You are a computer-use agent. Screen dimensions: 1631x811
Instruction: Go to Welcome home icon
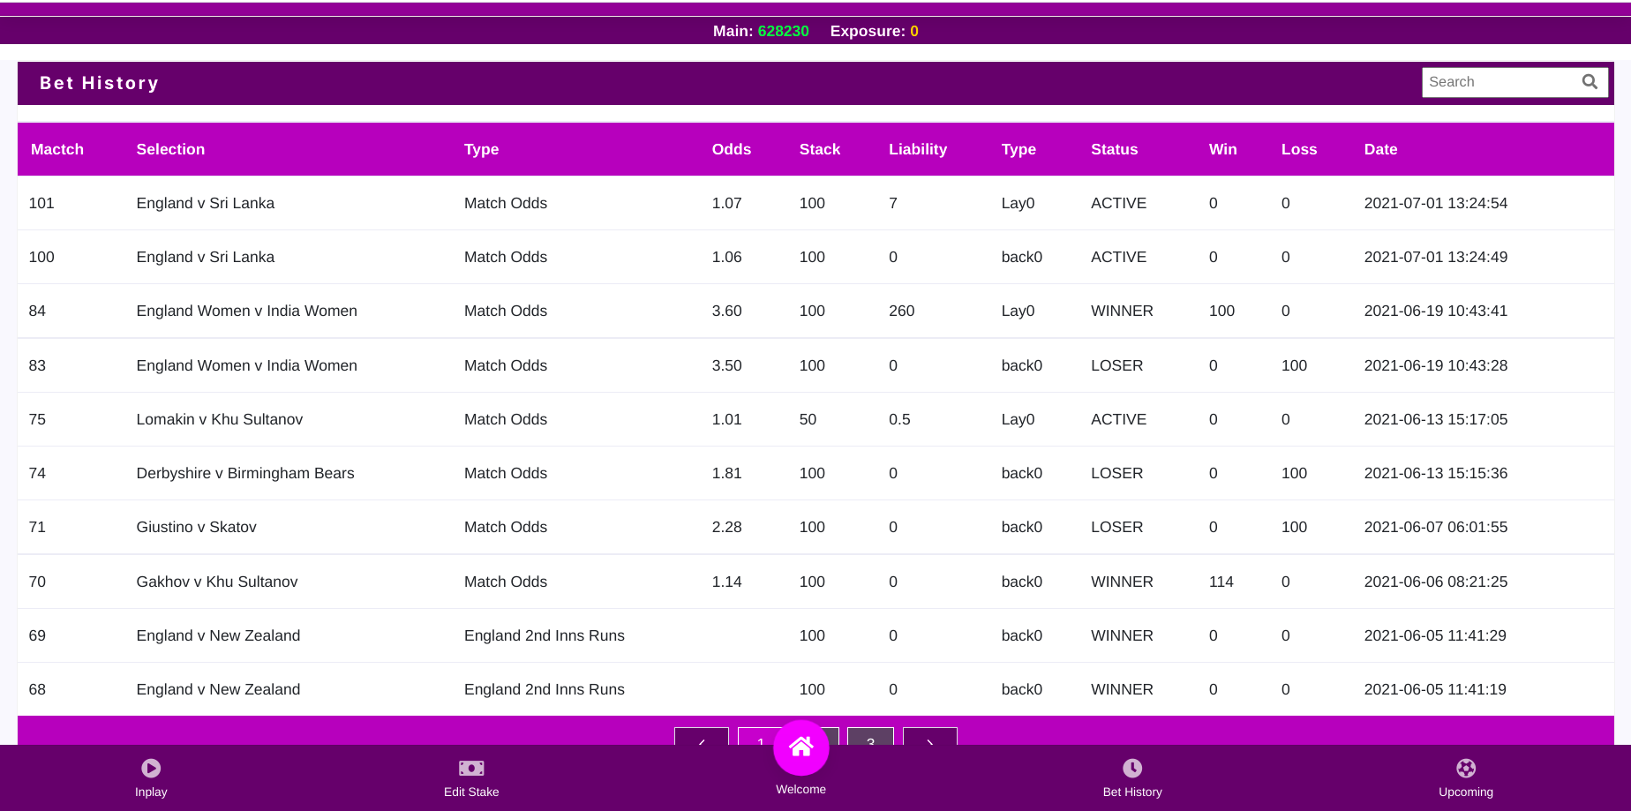click(801, 747)
